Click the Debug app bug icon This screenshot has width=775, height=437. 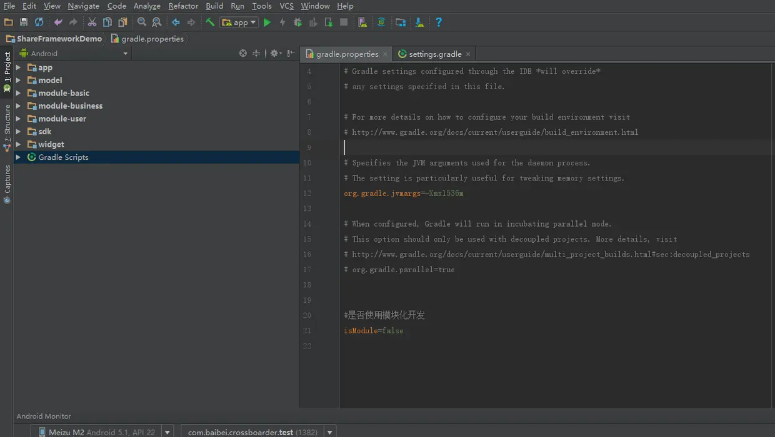tap(297, 22)
